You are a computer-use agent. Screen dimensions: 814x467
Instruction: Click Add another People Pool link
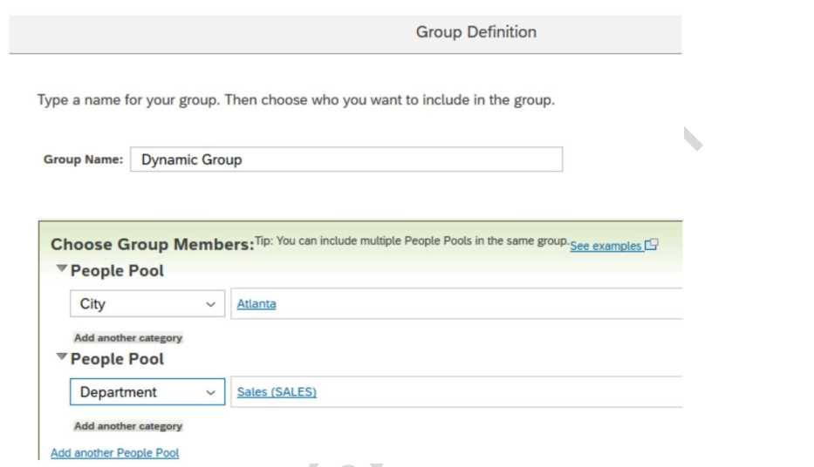(114, 453)
